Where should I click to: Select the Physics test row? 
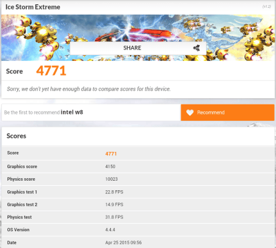(x=138, y=217)
